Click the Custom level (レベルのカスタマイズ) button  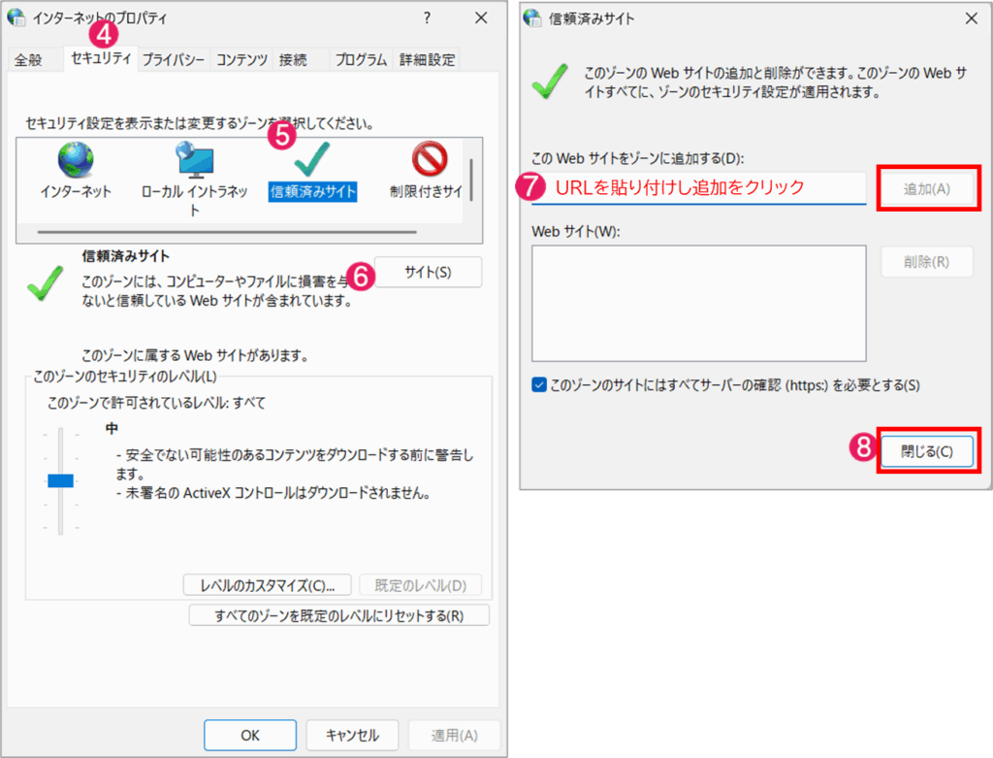[268, 585]
